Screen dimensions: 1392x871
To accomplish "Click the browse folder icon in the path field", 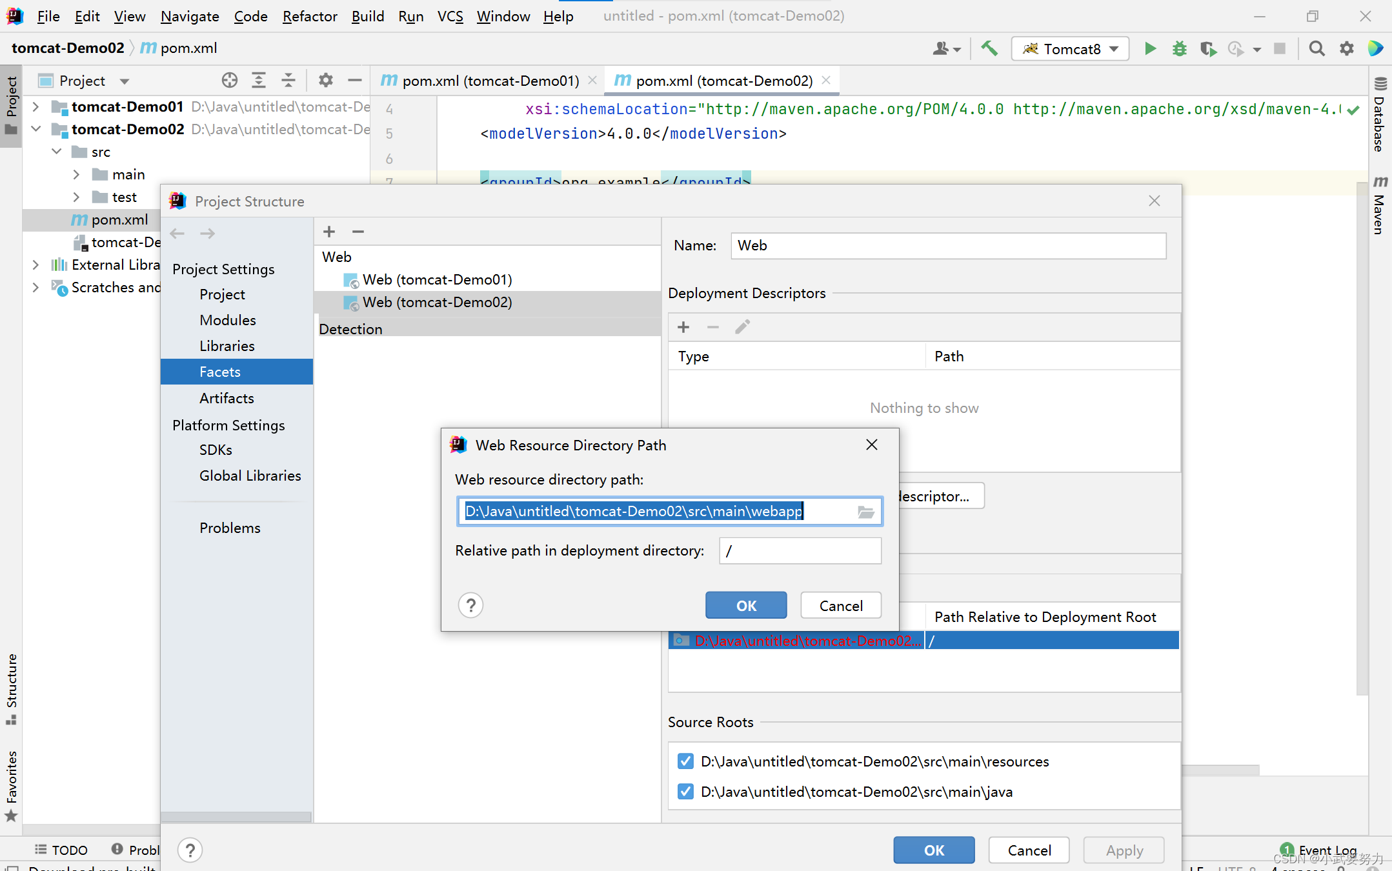I will 865,512.
